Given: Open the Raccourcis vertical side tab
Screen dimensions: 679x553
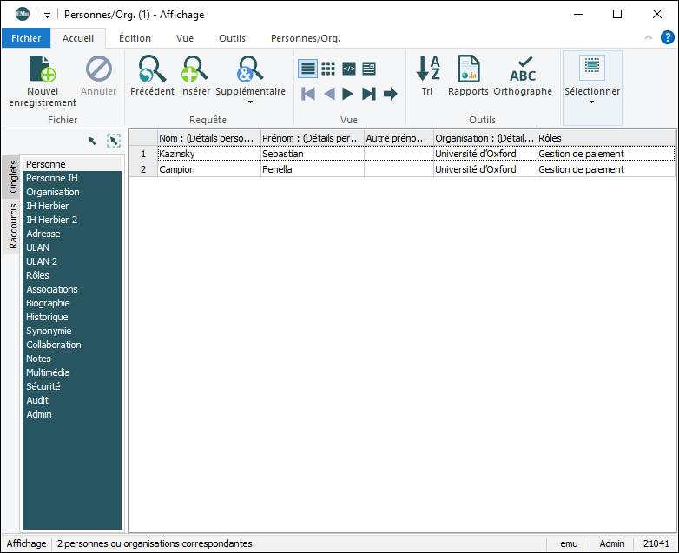Looking at the screenshot, I should [13, 226].
